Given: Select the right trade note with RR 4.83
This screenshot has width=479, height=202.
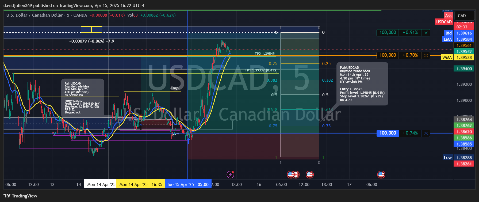Looking at the screenshot, I should coord(362,84).
